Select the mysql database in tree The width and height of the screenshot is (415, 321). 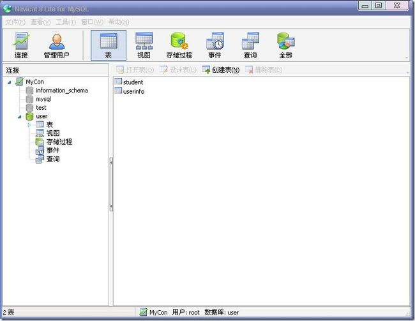point(43,100)
